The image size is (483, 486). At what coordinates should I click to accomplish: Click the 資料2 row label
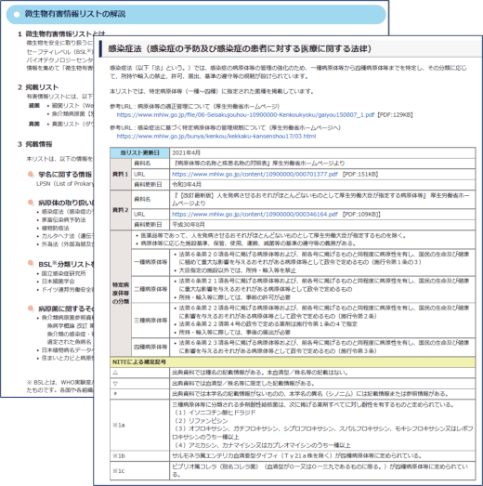click(x=121, y=210)
